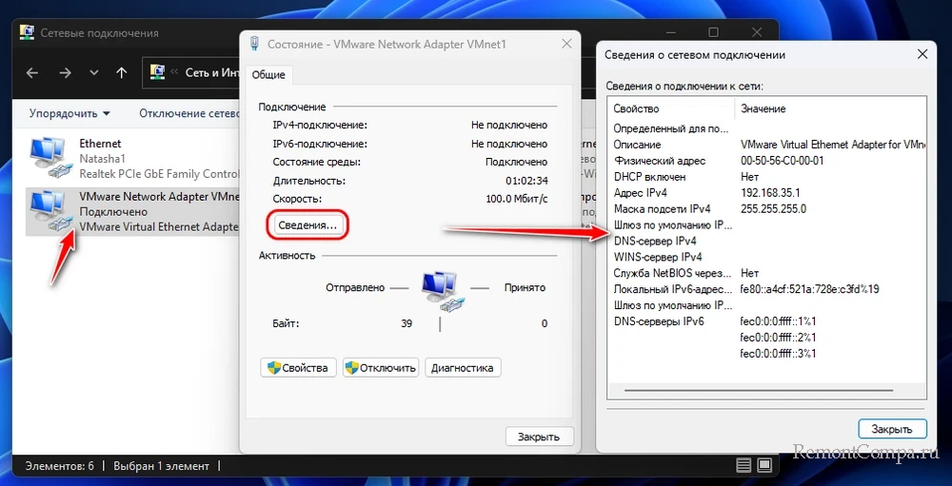Select the «Общие» tab
Viewport: 952px width, 486px height.
point(268,75)
